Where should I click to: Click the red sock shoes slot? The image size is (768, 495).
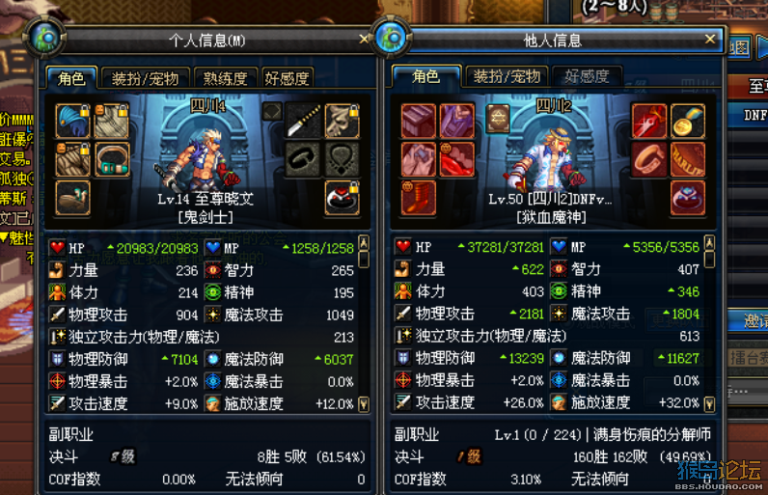coord(419,198)
